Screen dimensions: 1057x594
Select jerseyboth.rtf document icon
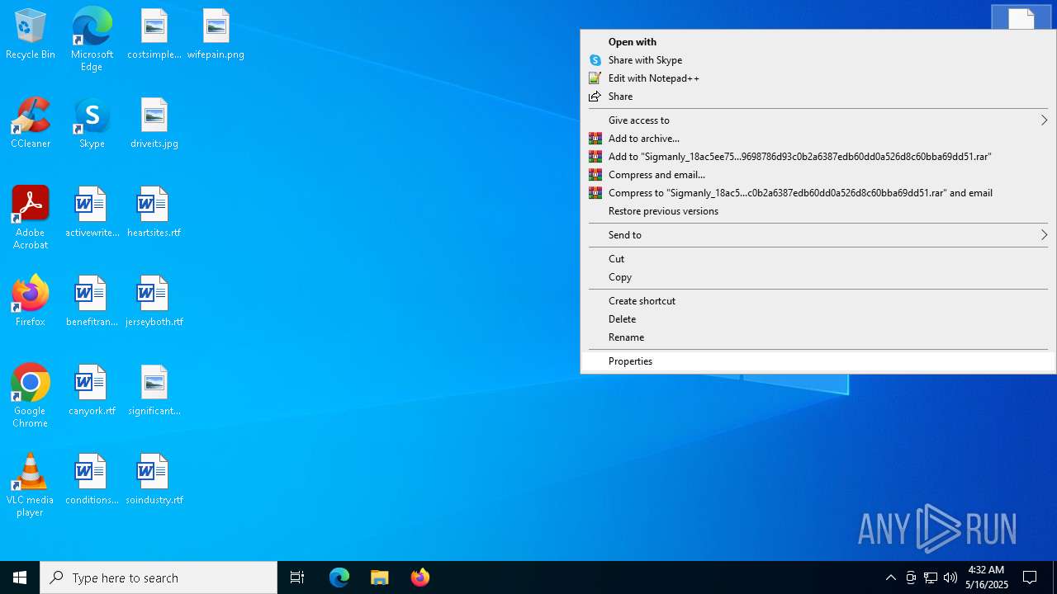tap(154, 302)
